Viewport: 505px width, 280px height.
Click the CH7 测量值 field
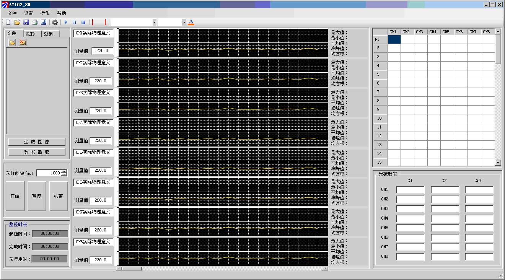(101, 230)
